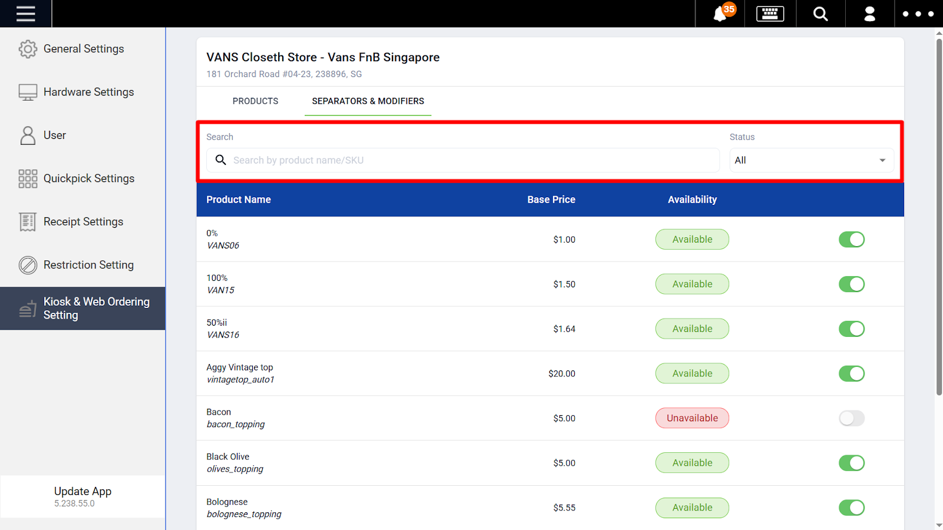Click the User person icon in sidebar
Viewport: 943px width, 530px height.
(28, 135)
